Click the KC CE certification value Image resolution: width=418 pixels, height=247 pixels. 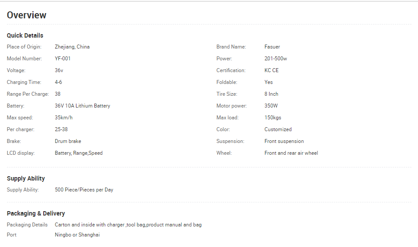tap(271, 70)
